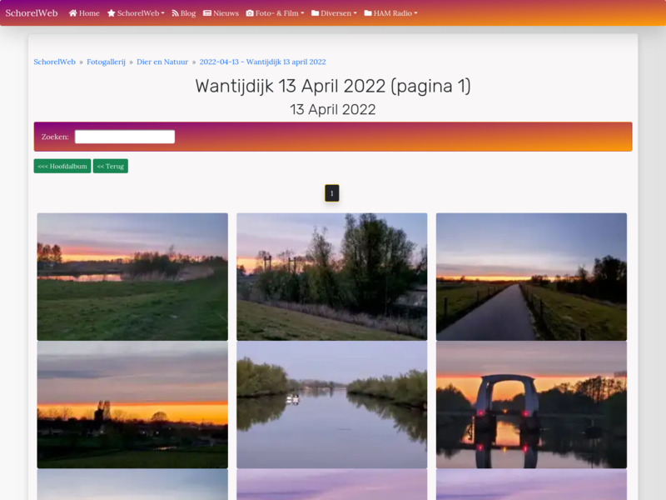Viewport: 666px width, 500px height.
Task: Click the folder icon beside Diversen
Action: [x=316, y=13]
